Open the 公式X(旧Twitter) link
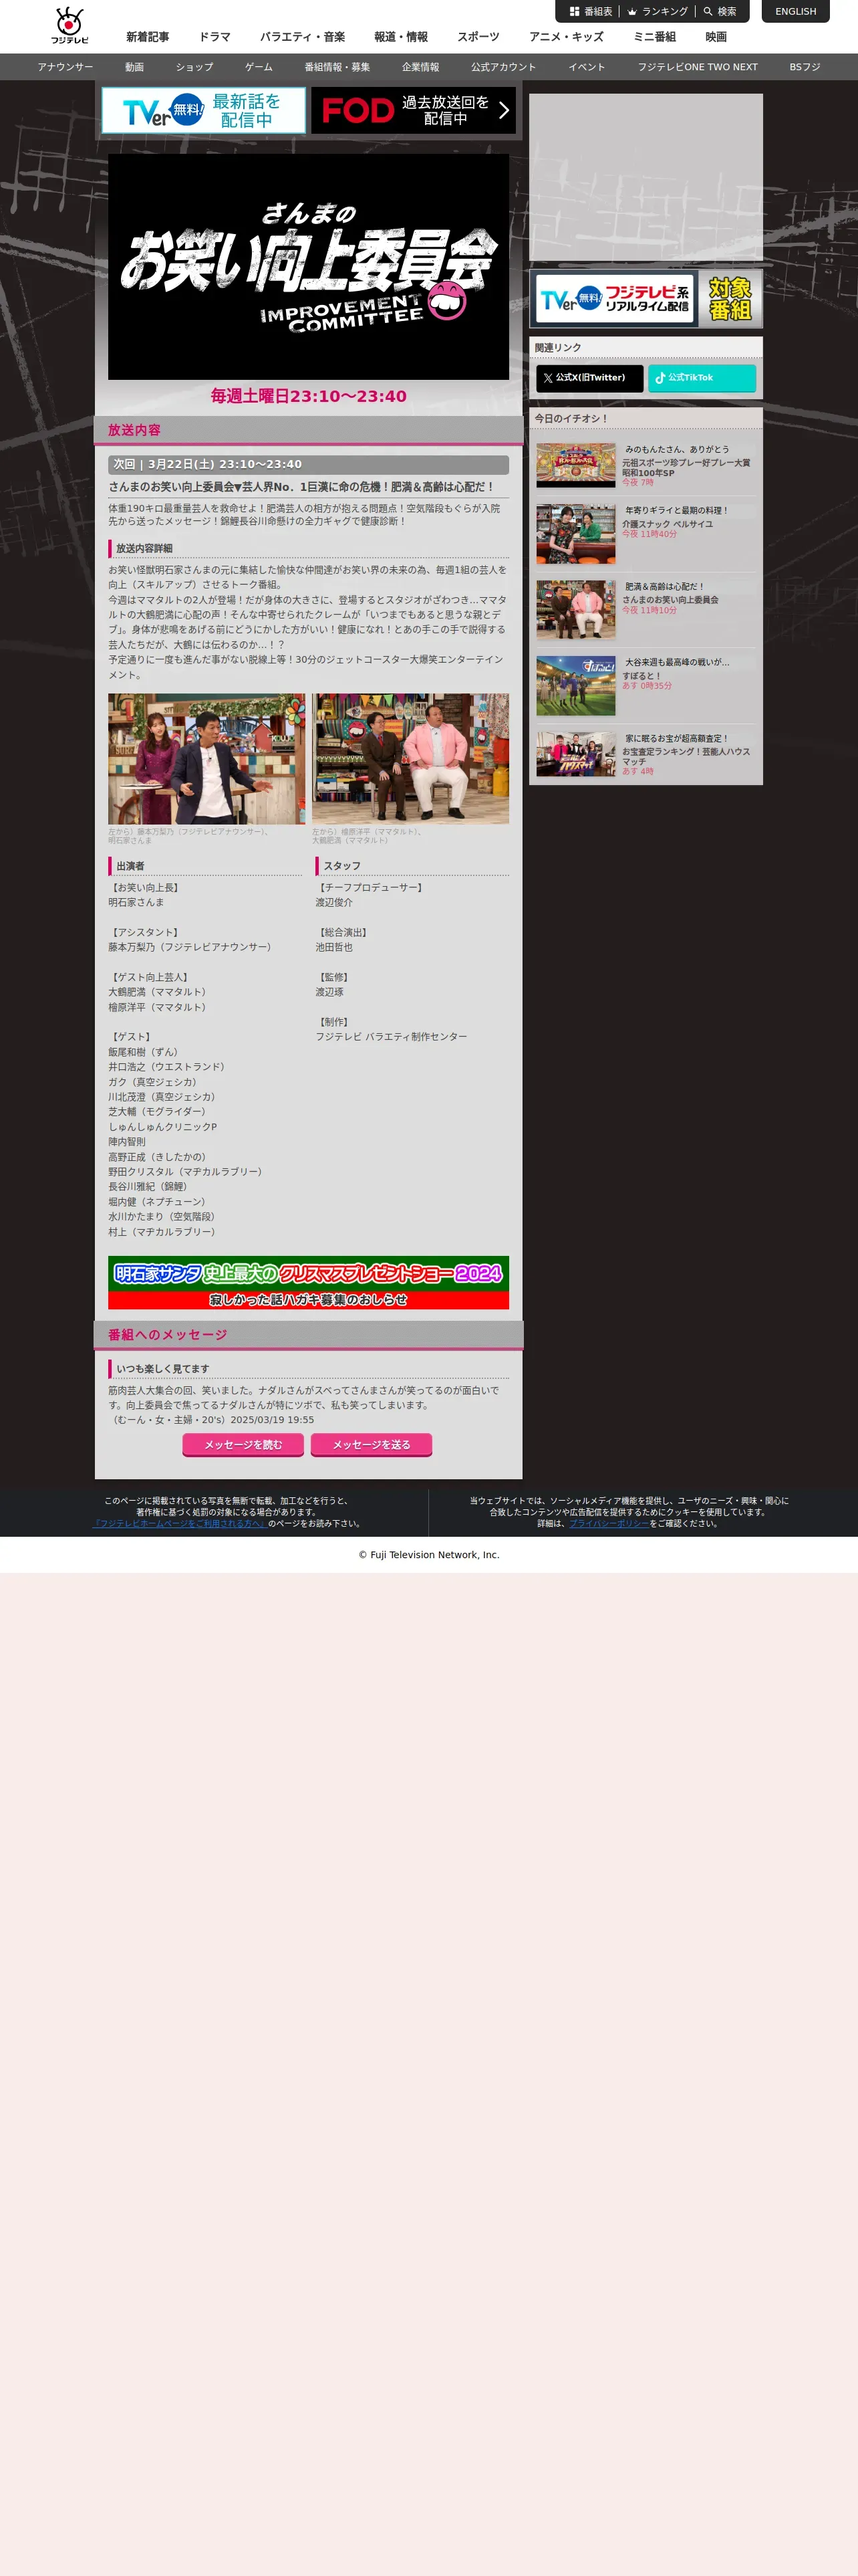Viewport: 858px width, 2576px height. pyautogui.click(x=589, y=378)
